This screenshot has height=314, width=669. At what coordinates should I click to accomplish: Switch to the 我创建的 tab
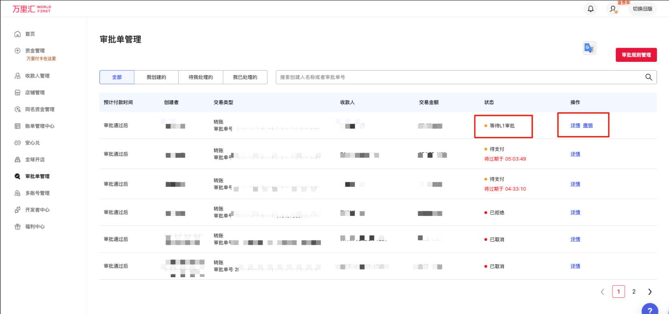156,77
